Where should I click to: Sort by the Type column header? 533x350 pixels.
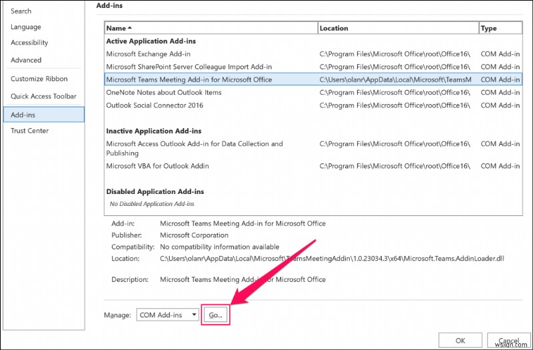[x=500, y=28]
